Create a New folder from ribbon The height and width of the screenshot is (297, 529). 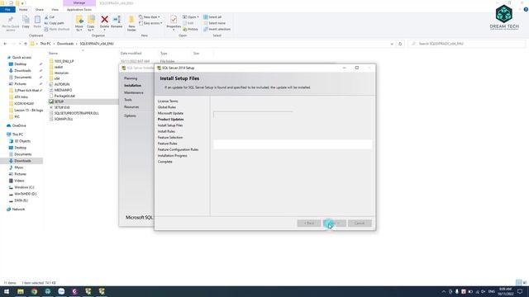pos(131,23)
